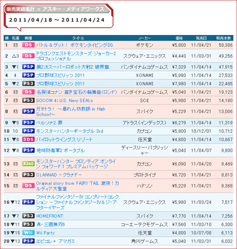237x249 pixels.
Task: Open the 真・三國無双6 link
Action: click(51, 224)
